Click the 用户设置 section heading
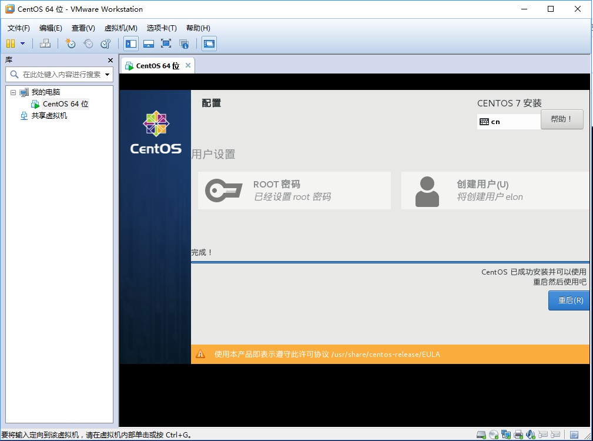Viewport: 593px width, 441px height. click(x=213, y=154)
